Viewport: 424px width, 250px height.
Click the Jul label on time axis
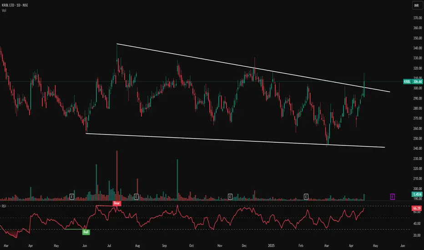point(109,245)
